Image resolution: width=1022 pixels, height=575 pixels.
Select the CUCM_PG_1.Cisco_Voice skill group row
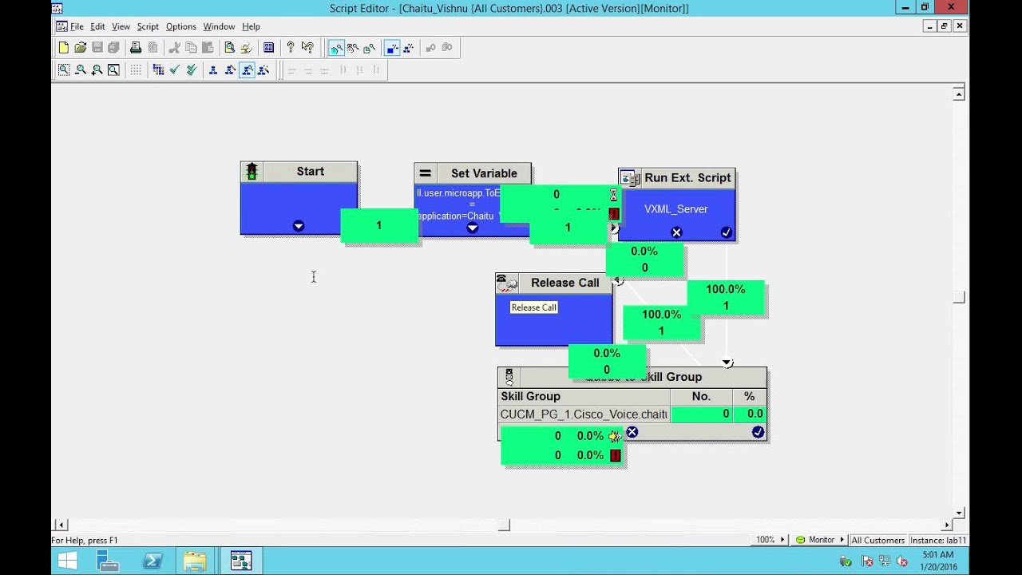tap(632, 414)
